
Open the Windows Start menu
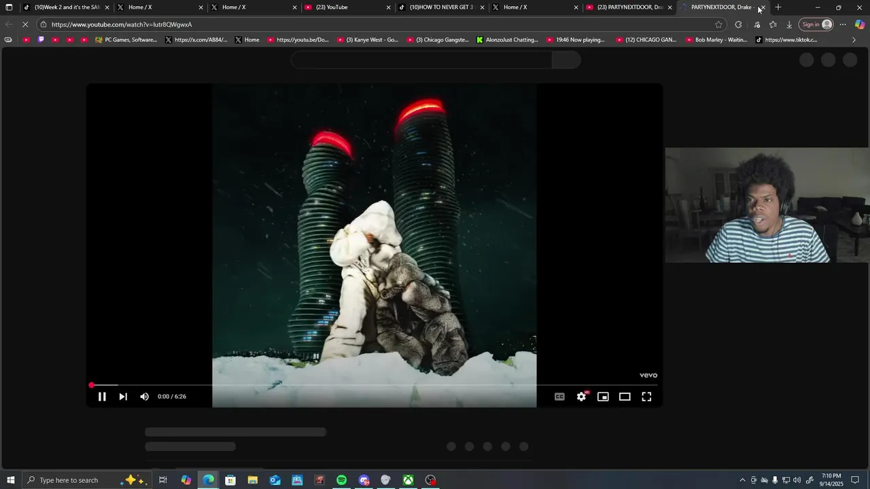[11, 480]
